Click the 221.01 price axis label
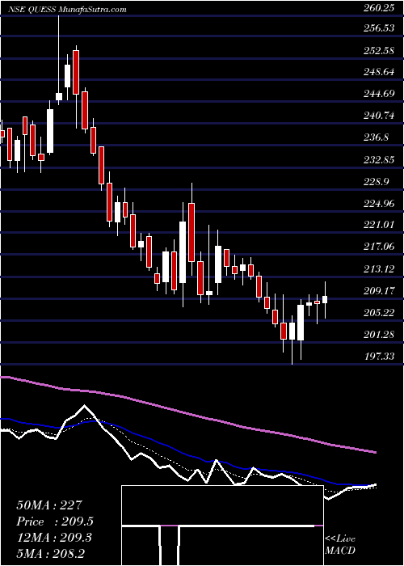 378,226
